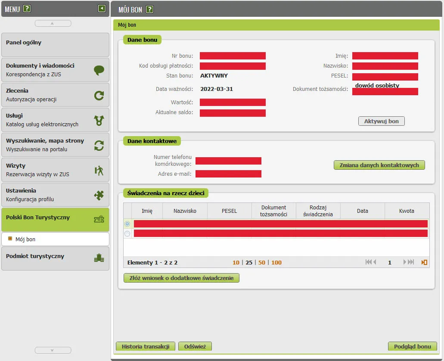
Task: Open Podmiot turystyczny menu item
Action: [x=55, y=258]
